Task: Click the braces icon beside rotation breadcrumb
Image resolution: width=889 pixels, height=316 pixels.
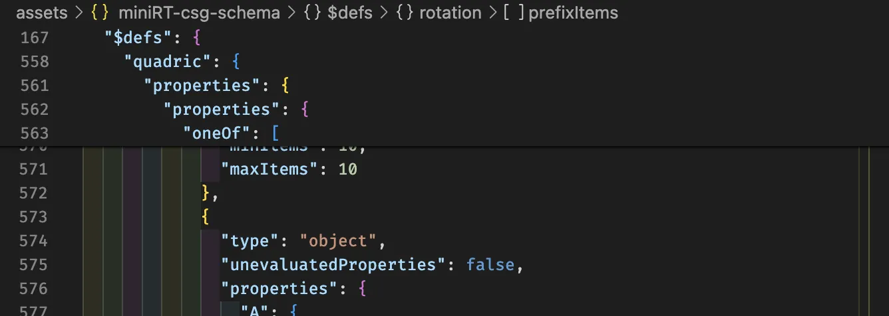Action: 405,13
